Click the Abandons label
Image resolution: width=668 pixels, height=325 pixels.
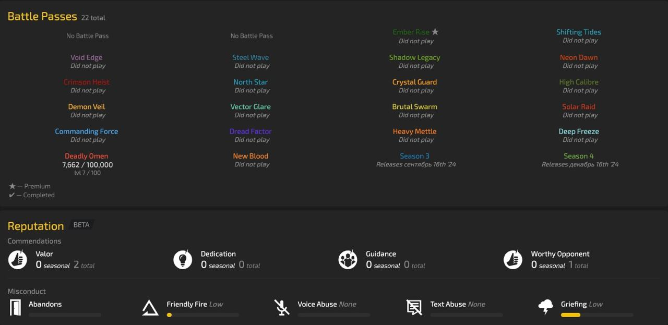[x=45, y=304]
